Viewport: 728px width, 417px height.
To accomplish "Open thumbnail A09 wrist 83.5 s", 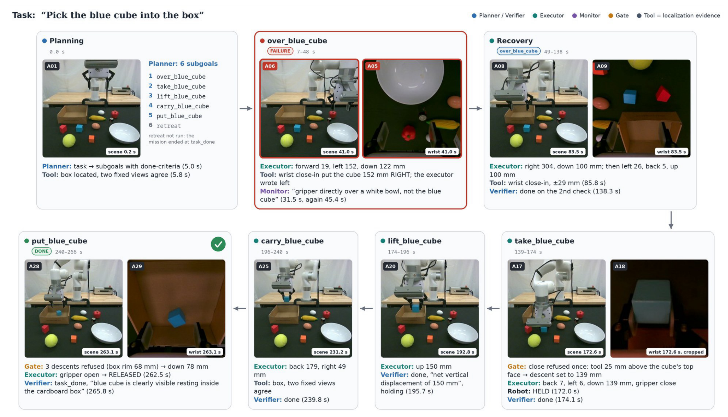I will (x=641, y=108).
